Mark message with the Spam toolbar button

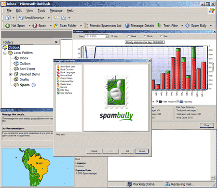pyautogui.click(x=40, y=26)
